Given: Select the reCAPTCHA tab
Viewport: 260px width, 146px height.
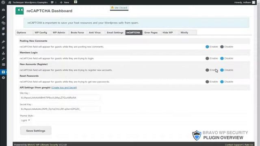Looking at the screenshot, I should point(134,32).
